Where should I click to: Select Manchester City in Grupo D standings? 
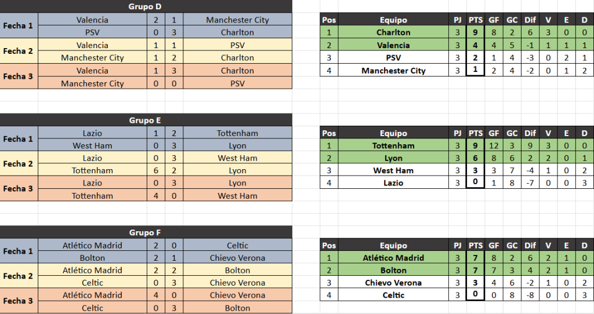click(x=393, y=71)
